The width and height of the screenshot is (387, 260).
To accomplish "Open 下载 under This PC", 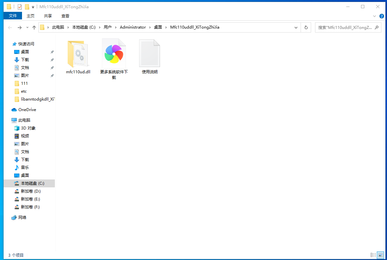I will click(25, 160).
